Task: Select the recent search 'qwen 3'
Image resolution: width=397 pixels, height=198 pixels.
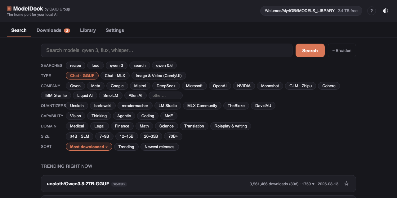Action: (117, 65)
